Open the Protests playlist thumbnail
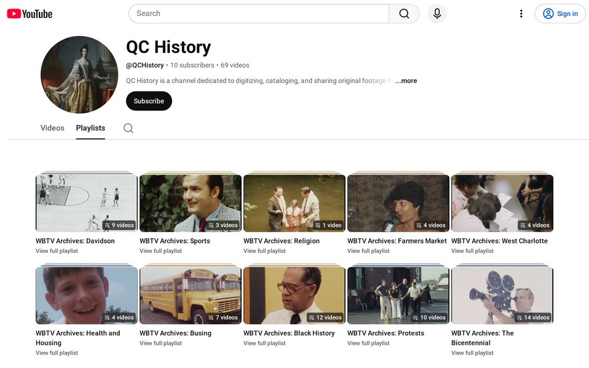Viewport: 589px width, 368px height. coord(398,295)
